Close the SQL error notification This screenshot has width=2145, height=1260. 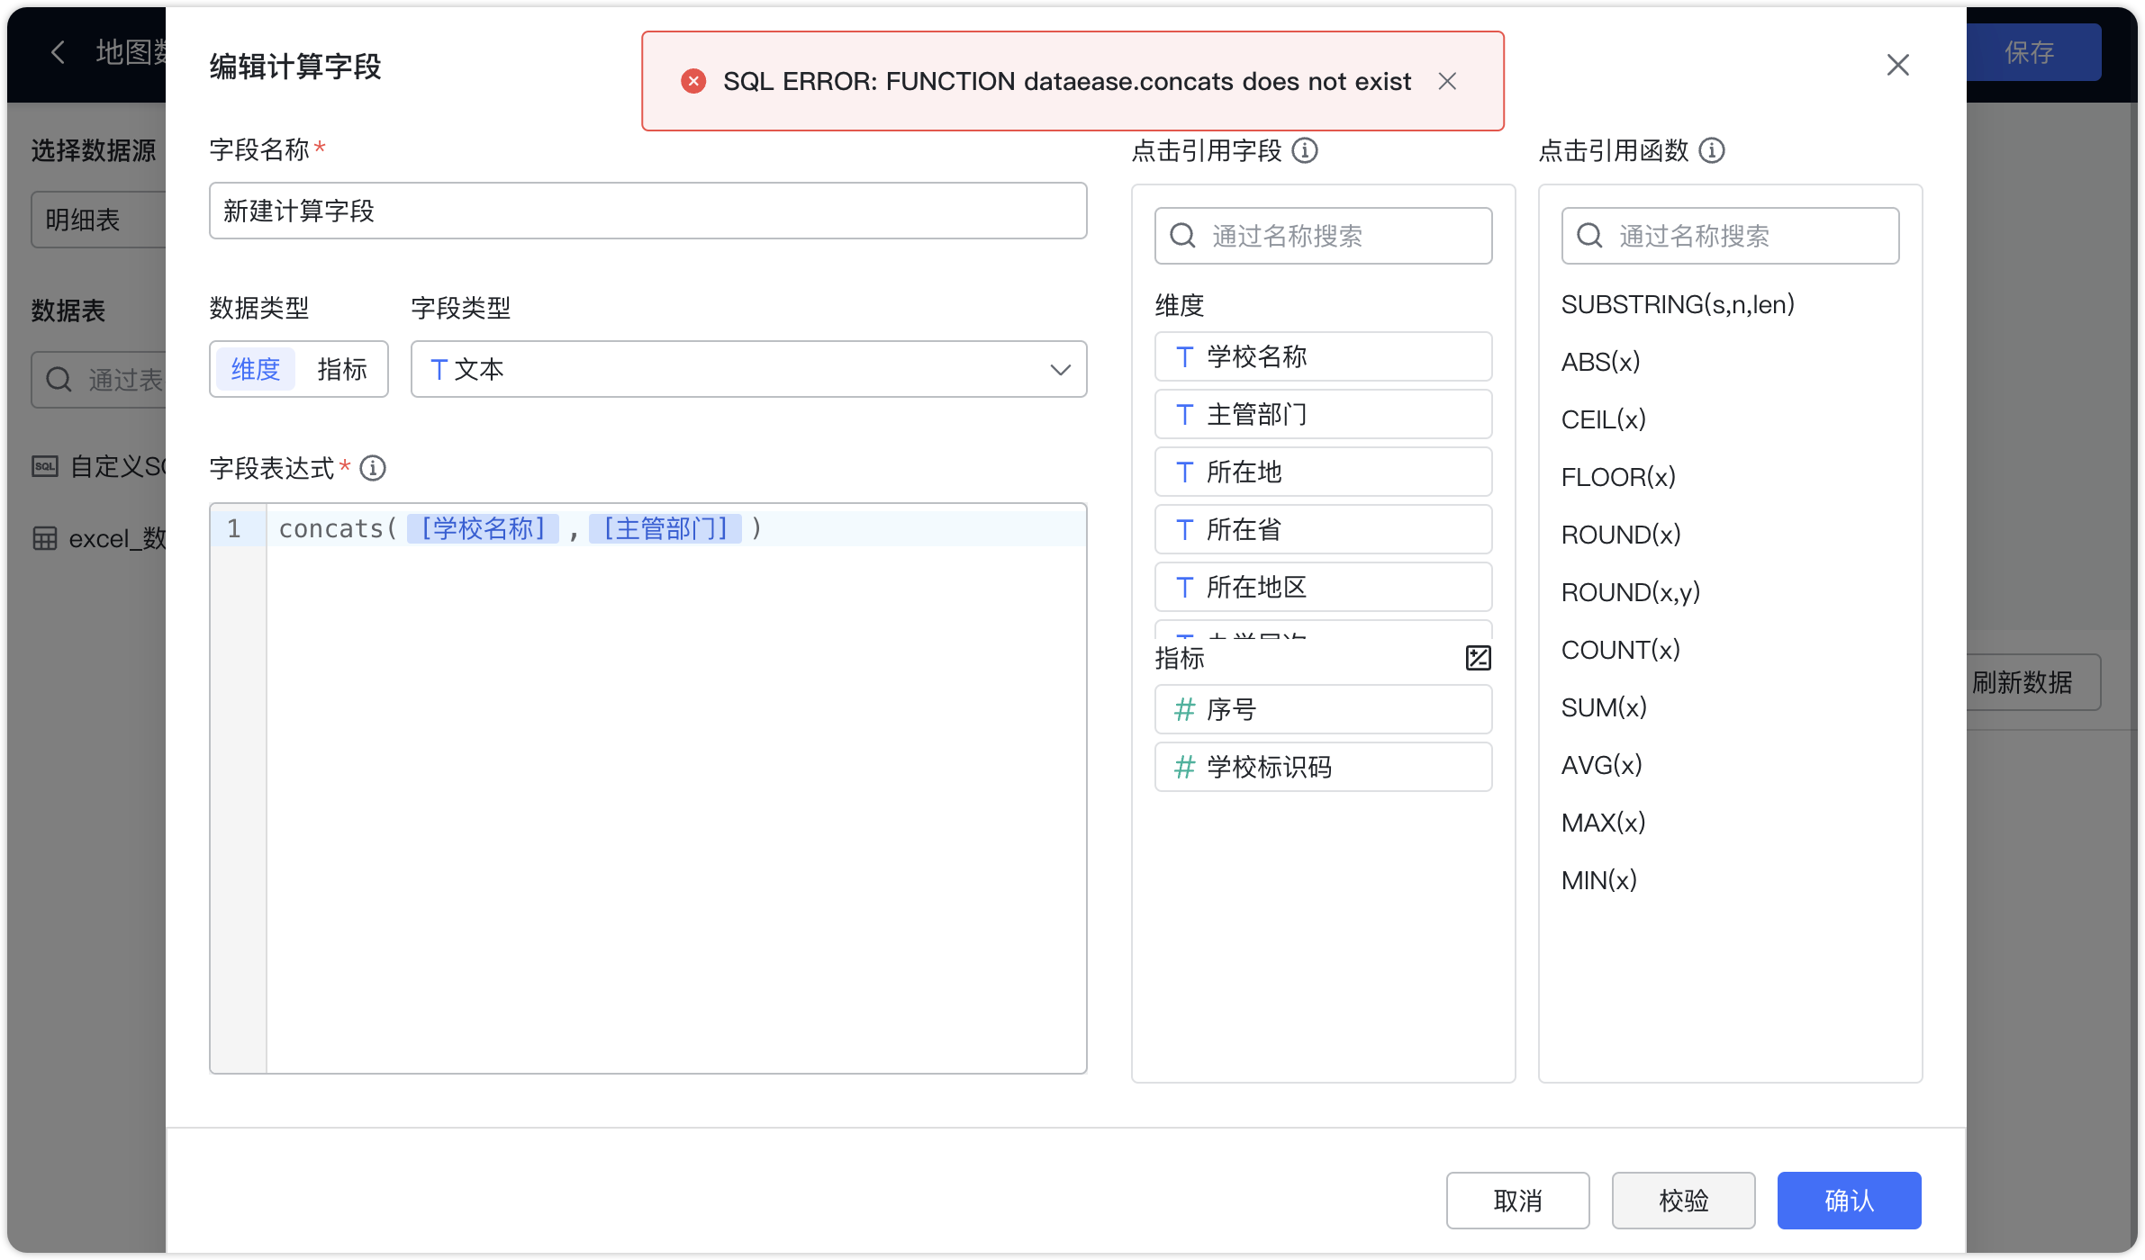coord(1447,81)
